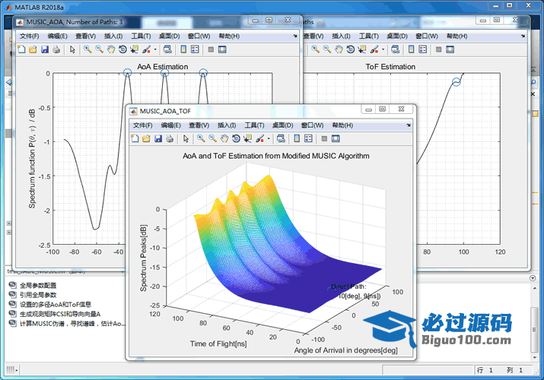Hide plot tools in MUSIC_AOA window
The height and width of the screenshot is (380, 544).
point(211,49)
